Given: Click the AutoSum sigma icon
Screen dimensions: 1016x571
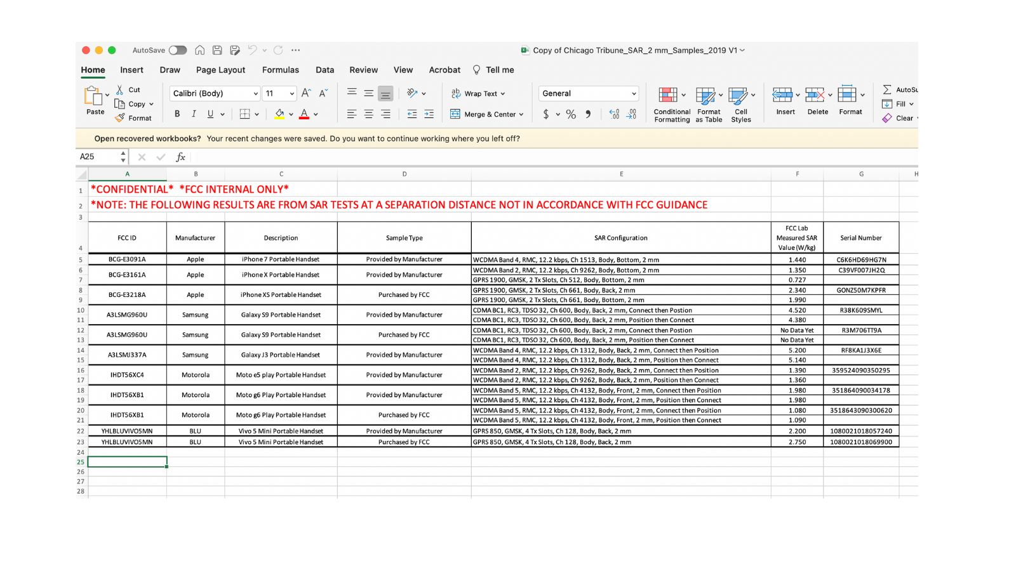Looking at the screenshot, I should [x=887, y=90].
